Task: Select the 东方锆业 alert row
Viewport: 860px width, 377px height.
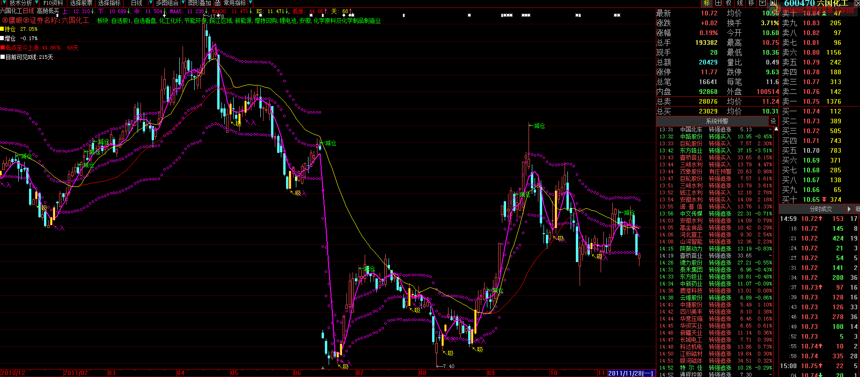Action: click(716, 150)
